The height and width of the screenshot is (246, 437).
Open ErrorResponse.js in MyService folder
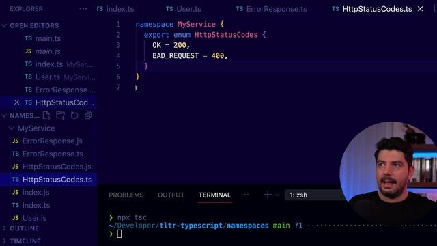click(48, 141)
